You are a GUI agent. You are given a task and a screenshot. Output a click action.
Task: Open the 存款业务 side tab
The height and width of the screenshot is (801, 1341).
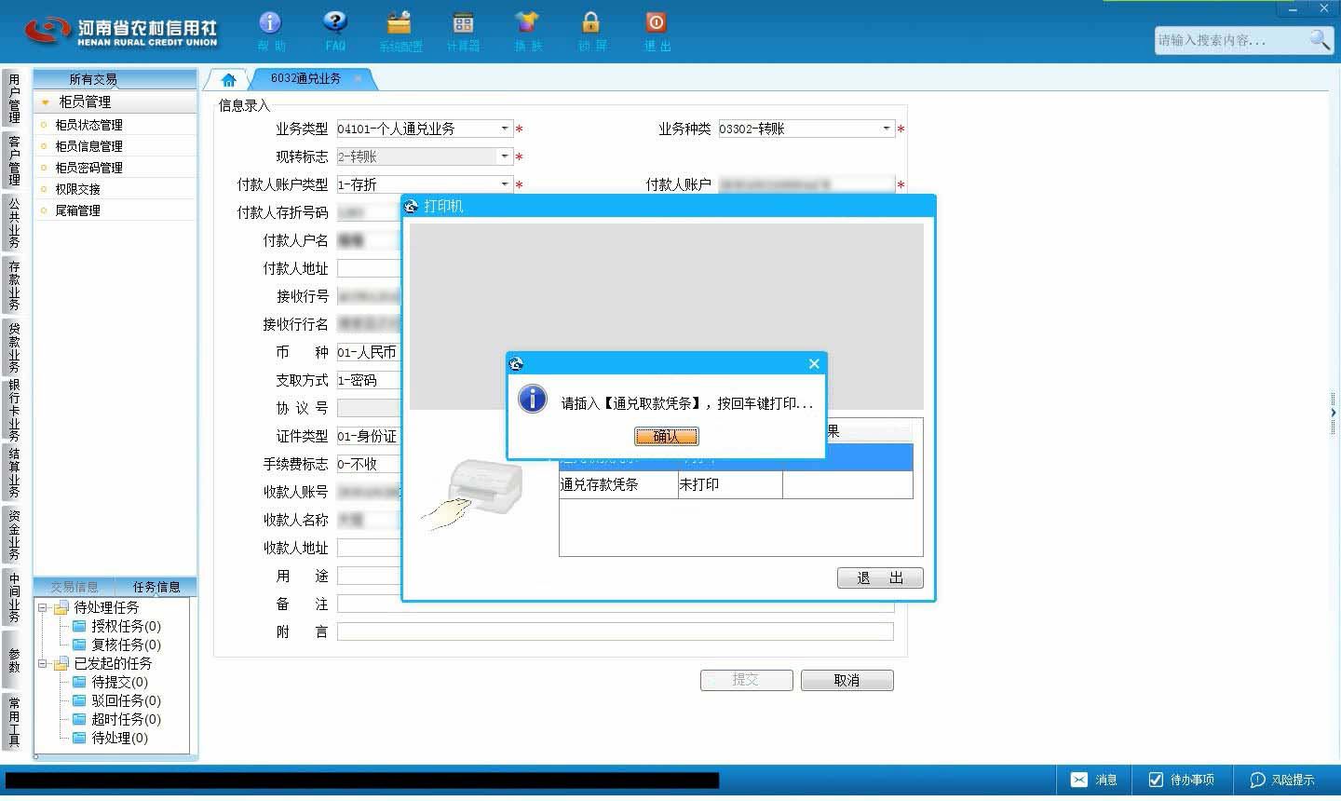(14, 285)
